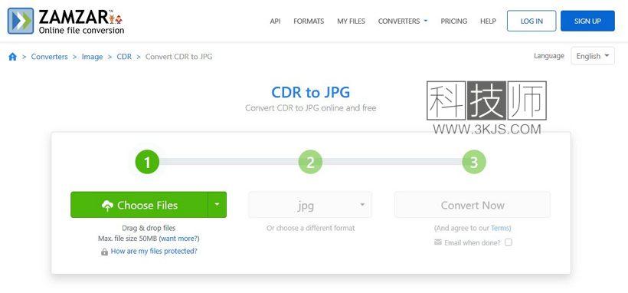Click the Sign Up button
Viewport: 628px width, 293px height.
pos(587,21)
